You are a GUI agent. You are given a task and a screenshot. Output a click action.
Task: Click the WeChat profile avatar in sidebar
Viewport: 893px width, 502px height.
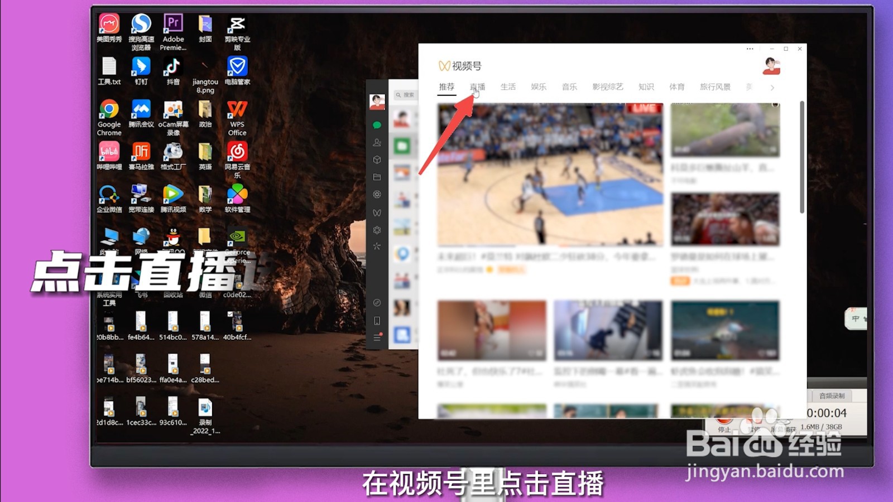(x=377, y=102)
